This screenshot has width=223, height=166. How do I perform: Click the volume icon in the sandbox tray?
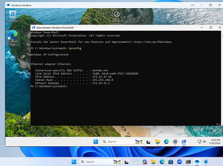(x=204, y=141)
